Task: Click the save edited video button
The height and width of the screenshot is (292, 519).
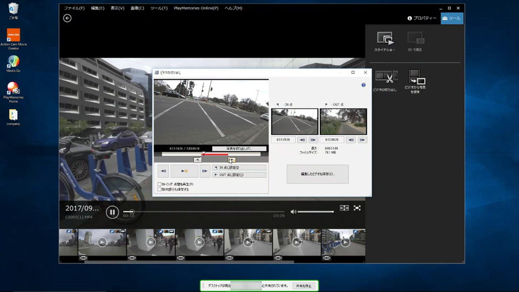Action: click(317, 174)
